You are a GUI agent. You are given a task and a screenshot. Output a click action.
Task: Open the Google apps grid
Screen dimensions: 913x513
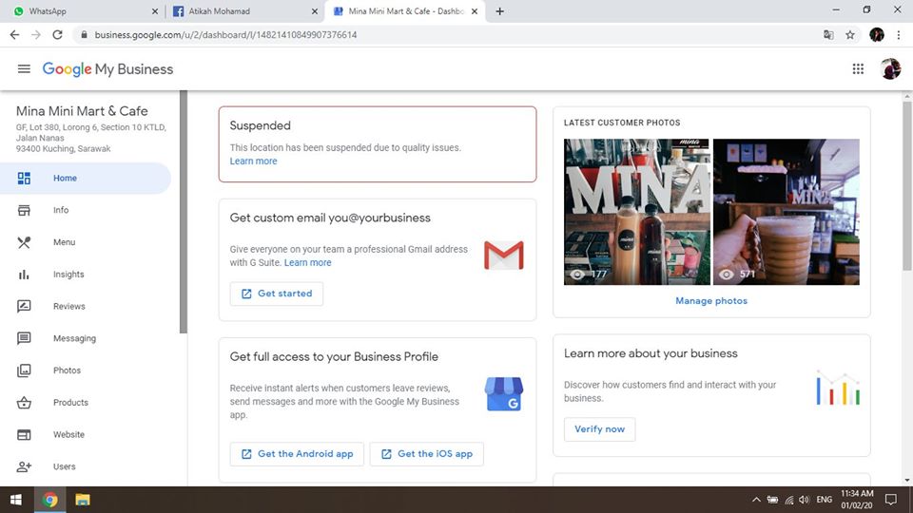click(x=858, y=69)
